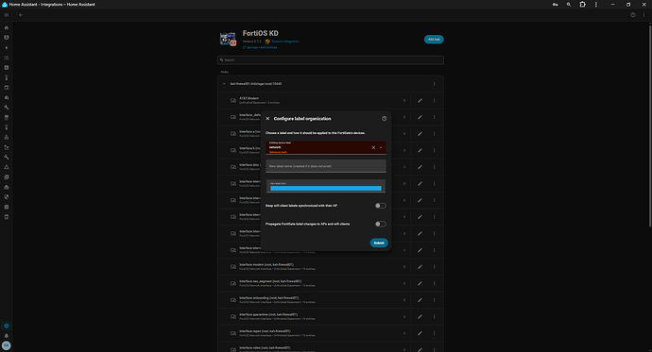
Task: Open the devices count link
Action: click(249, 48)
